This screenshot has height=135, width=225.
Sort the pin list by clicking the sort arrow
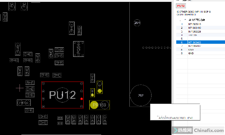point(185,19)
